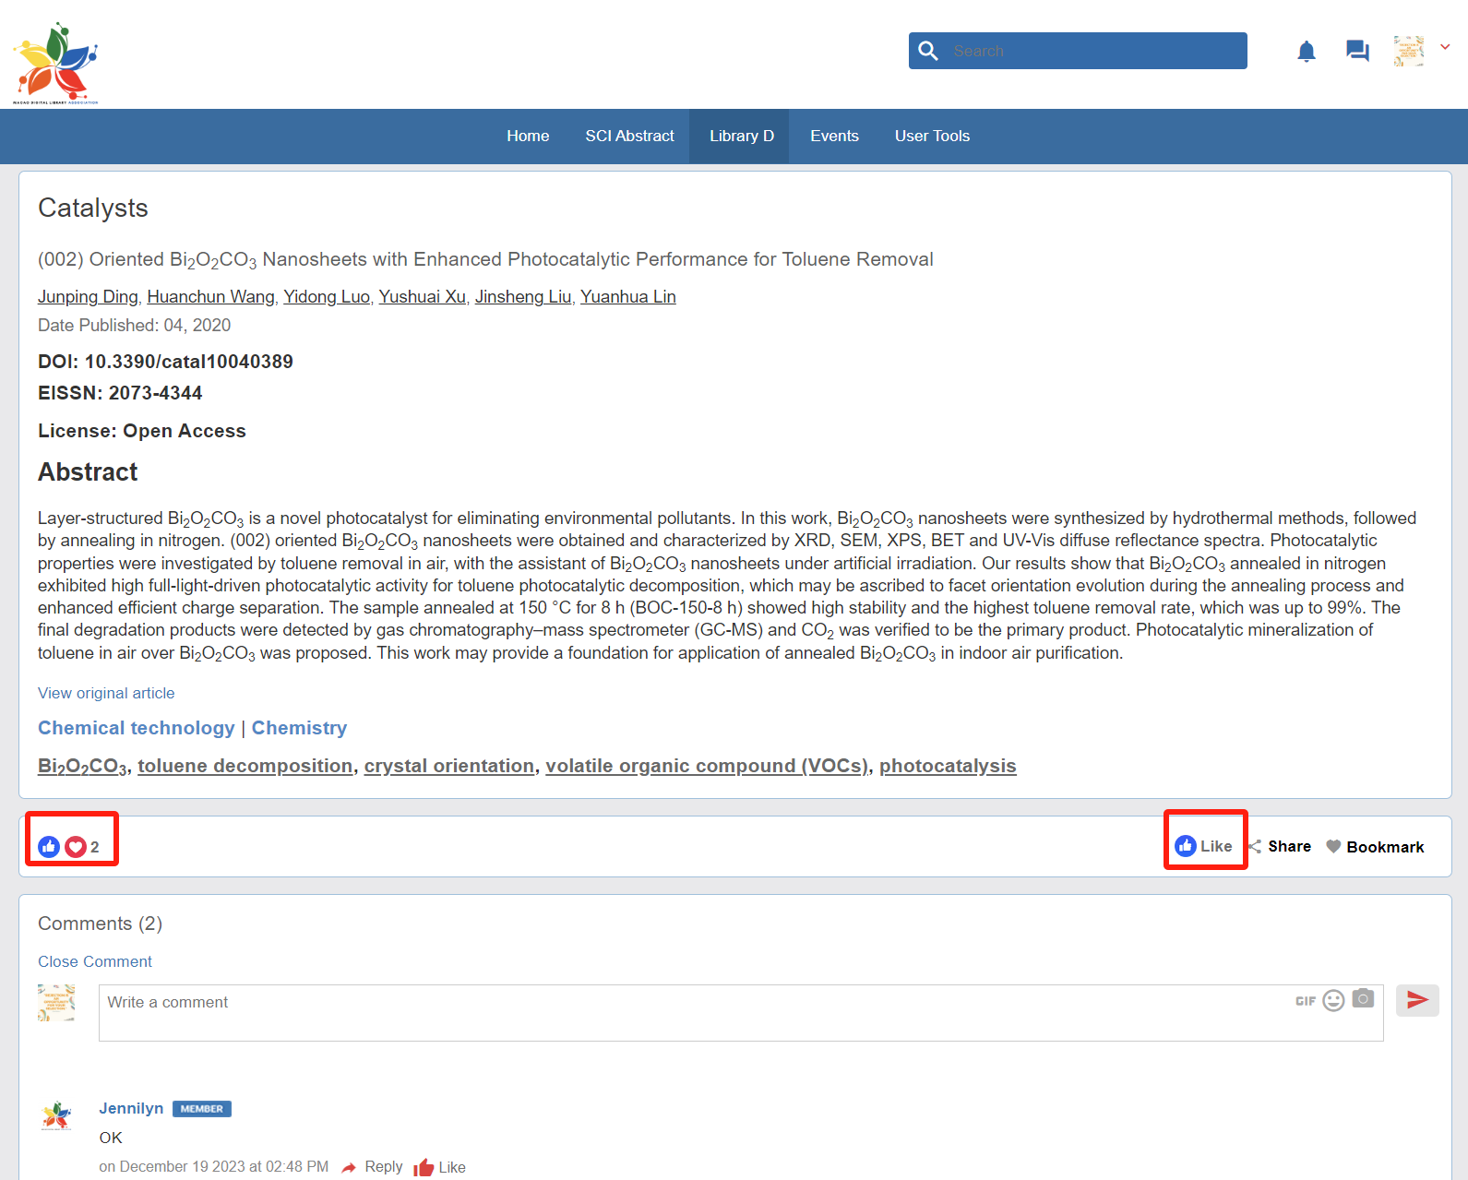Click author Junping Ding link
Viewport: 1468px width, 1180px height.
pyautogui.click(x=88, y=297)
